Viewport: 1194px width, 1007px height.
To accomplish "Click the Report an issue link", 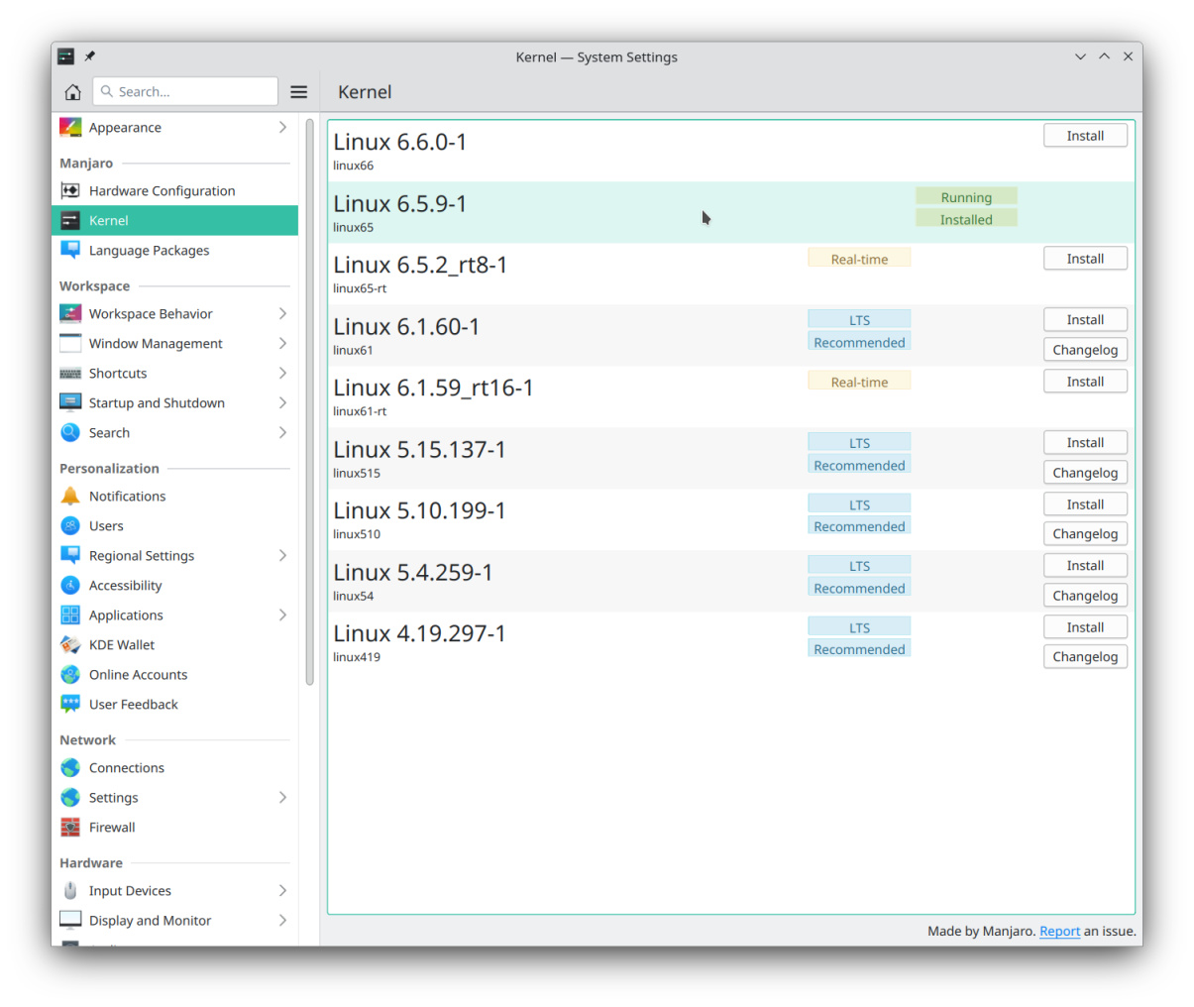I will pos(1059,932).
